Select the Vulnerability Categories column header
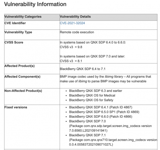160x150 pixels. point(23,17)
